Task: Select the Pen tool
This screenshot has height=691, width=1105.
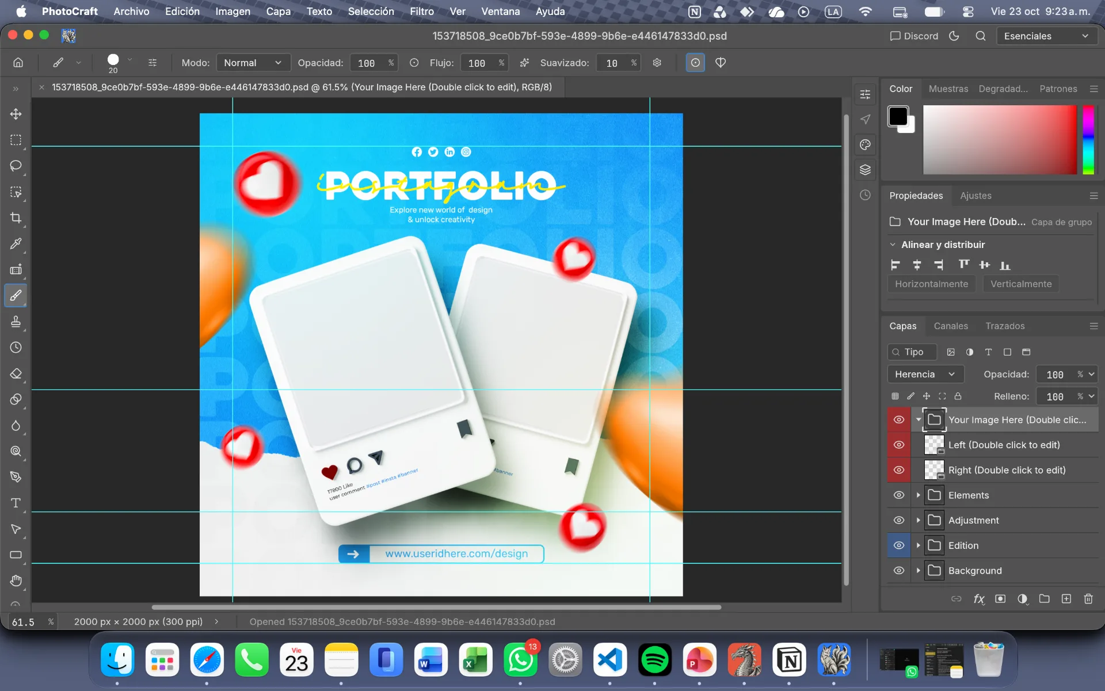Action: coord(16,477)
